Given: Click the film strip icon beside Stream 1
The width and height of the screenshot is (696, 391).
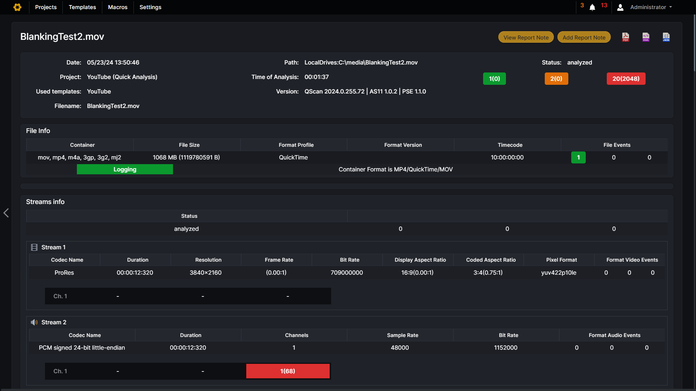Looking at the screenshot, I should [x=34, y=247].
